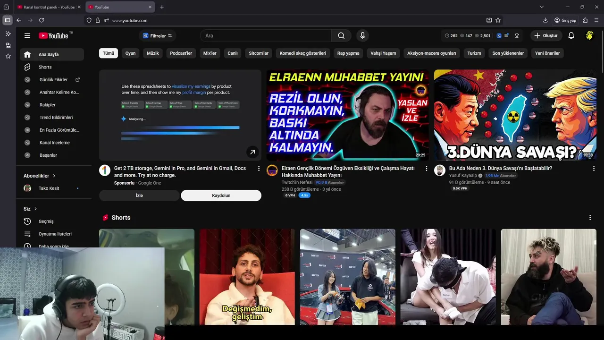Open Geçmiş history item
Viewport: 604px width, 340px height.
[x=52, y=221]
